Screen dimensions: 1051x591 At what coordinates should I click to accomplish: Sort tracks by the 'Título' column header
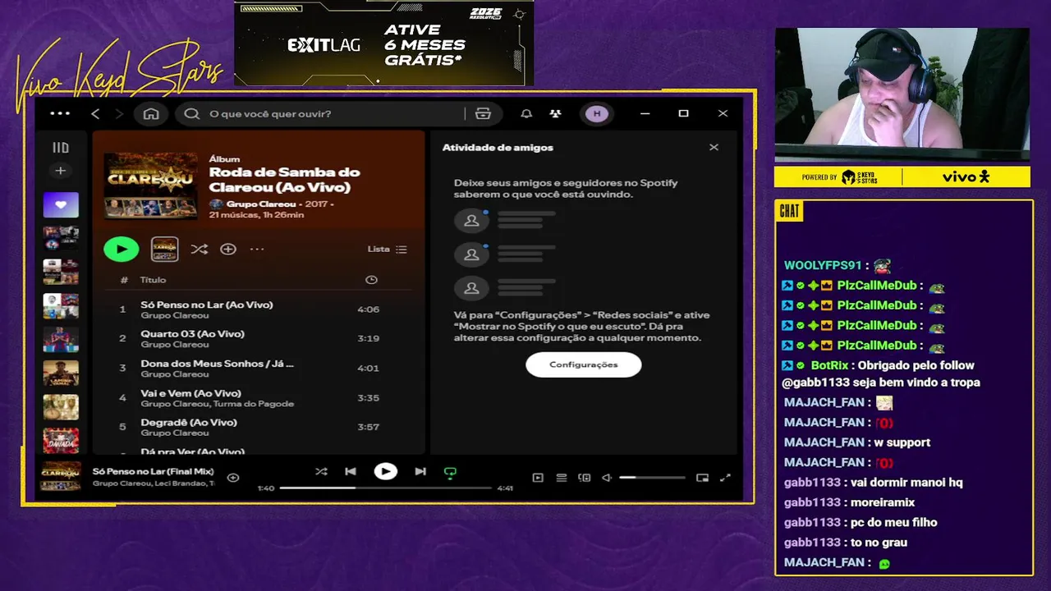pyautogui.click(x=154, y=280)
